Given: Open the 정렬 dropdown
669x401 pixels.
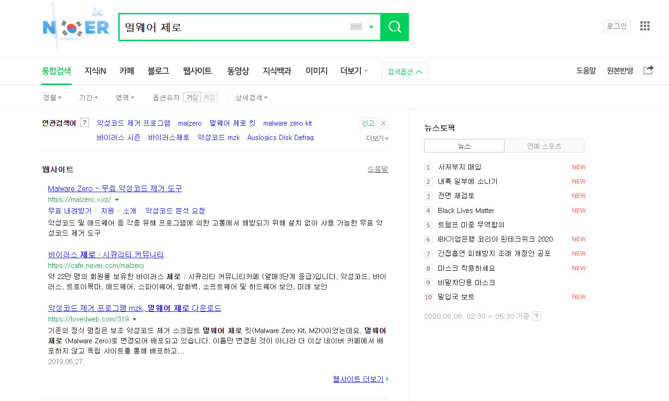Looking at the screenshot, I should [x=52, y=97].
